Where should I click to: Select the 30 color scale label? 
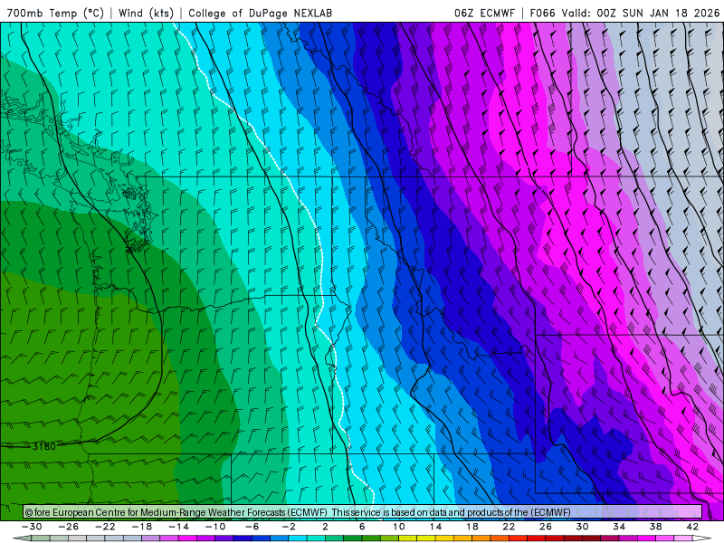click(x=582, y=527)
